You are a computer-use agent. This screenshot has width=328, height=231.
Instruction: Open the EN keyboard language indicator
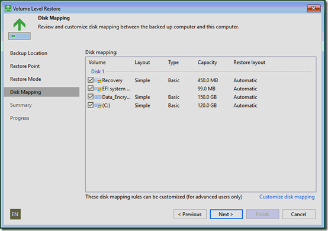15,214
